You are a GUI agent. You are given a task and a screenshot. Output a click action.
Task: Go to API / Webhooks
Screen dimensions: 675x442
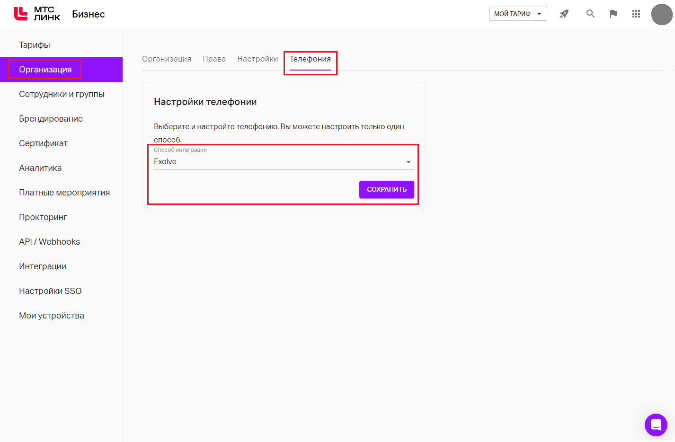click(x=62, y=242)
